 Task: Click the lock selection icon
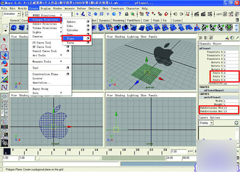(127, 14)
